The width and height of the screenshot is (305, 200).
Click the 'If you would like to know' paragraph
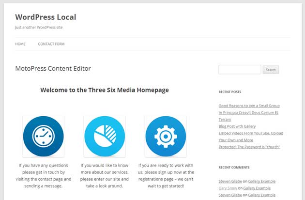(x=105, y=175)
